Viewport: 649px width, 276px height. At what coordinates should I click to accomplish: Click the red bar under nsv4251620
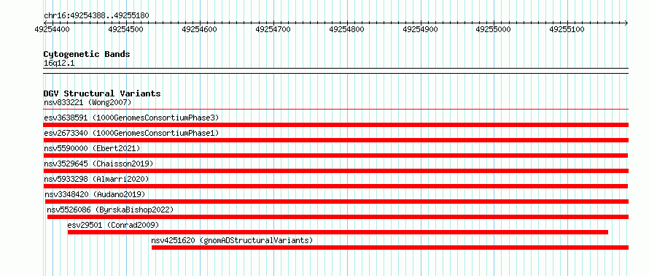pos(390,248)
